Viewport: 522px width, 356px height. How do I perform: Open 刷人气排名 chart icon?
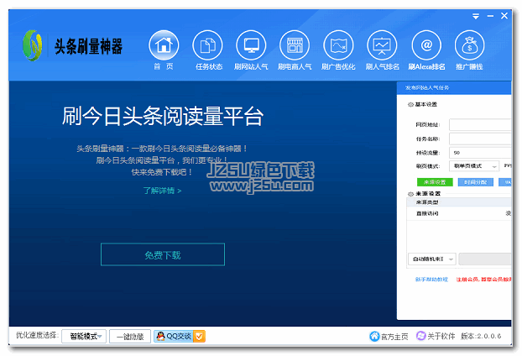click(x=382, y=45)
